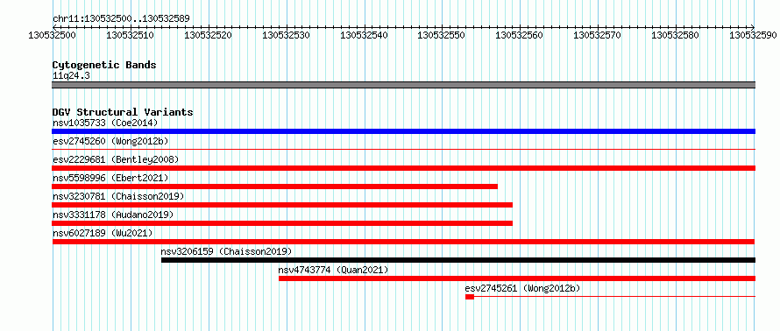The image size is (780, 331).
Task: Click ruler position 130532520
Action: pos(208,36)
